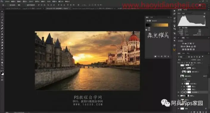This screenshot has height=113, width=210.
Task: Open the Actions panel play icon
Action: tap(174, 11)
